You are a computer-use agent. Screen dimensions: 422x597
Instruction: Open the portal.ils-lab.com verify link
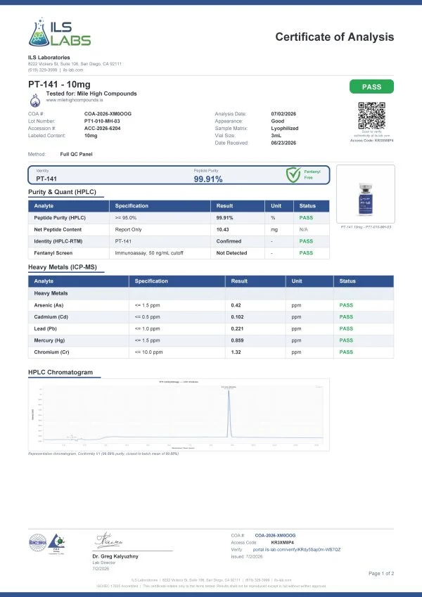coord(297,550)
